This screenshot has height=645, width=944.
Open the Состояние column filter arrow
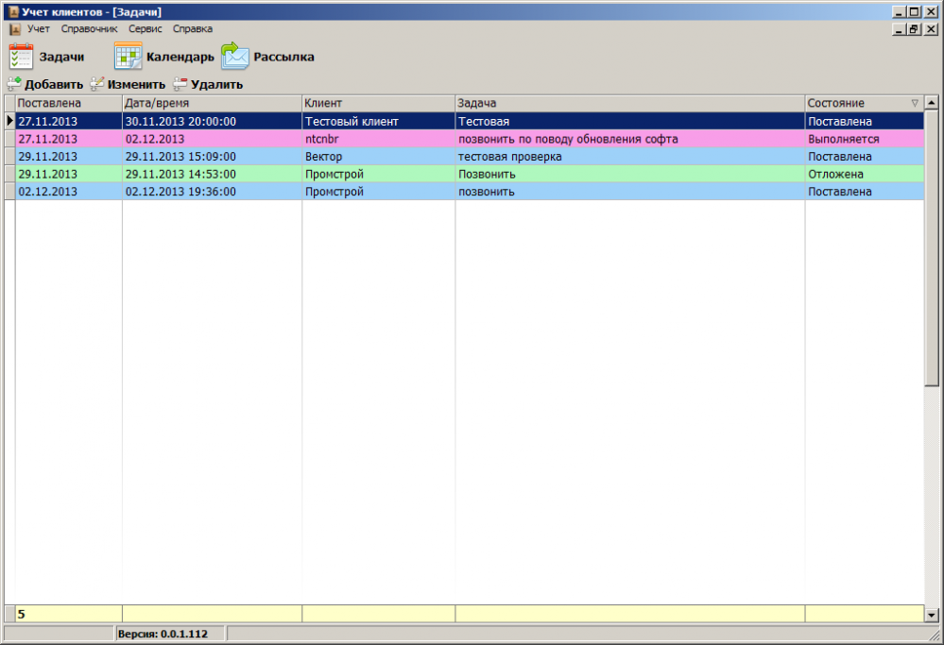pyautogui.click(x=915, y=104)
